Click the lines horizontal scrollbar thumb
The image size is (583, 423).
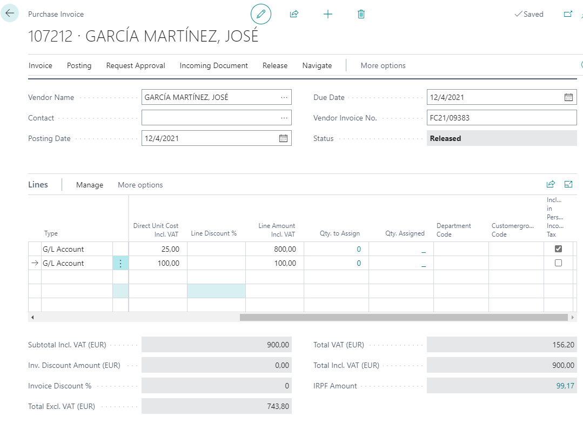pyautogui.click(x=404, y=318)
